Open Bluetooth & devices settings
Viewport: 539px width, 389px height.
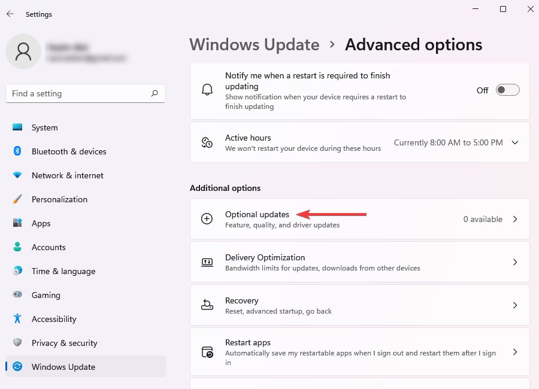86,151
